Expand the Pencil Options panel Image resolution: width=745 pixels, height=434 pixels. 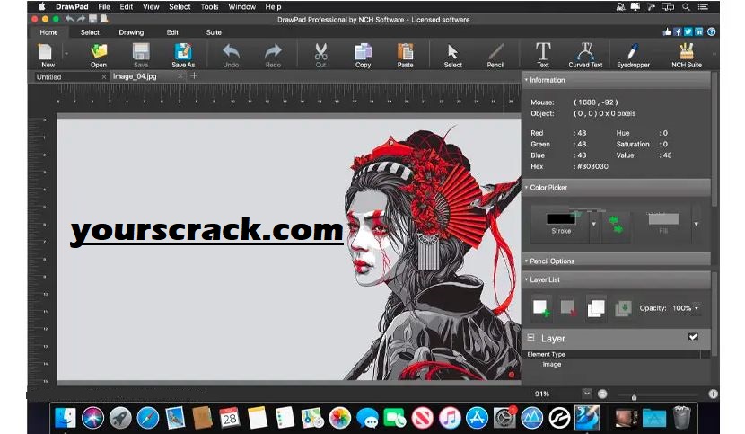pyautogui.click(x=527, y=261)
